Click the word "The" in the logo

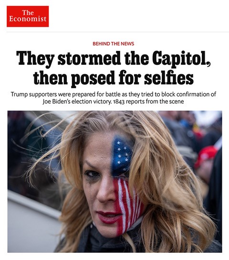(x=28, y=12)
